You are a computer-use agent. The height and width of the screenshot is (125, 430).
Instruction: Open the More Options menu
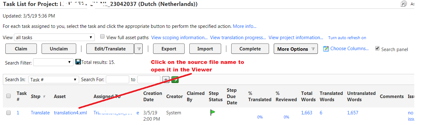click(x=295, y=49)
